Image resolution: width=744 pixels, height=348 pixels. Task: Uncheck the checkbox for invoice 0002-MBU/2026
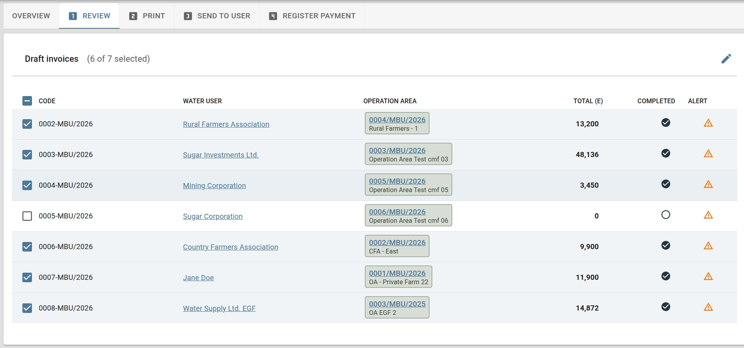tap(27, 124)
